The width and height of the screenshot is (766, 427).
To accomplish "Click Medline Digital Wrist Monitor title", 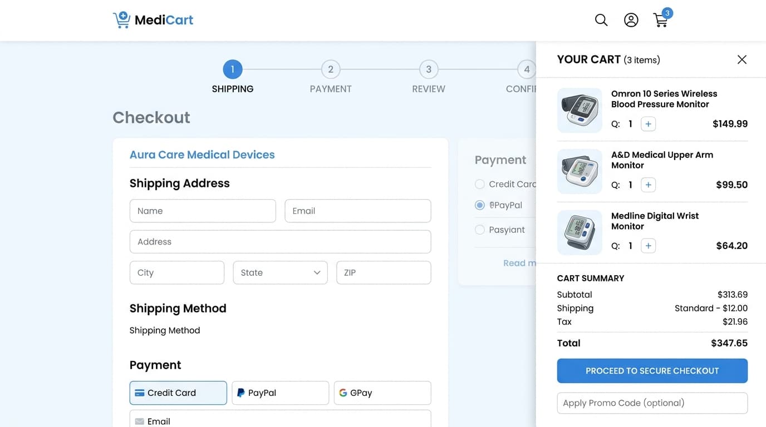I will (655, 221).
